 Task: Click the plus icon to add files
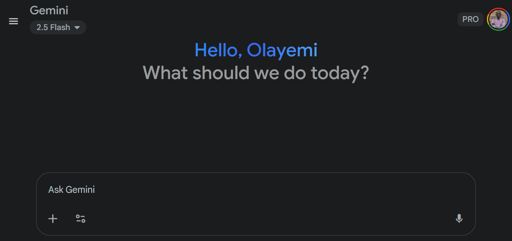tap(53, 219)
